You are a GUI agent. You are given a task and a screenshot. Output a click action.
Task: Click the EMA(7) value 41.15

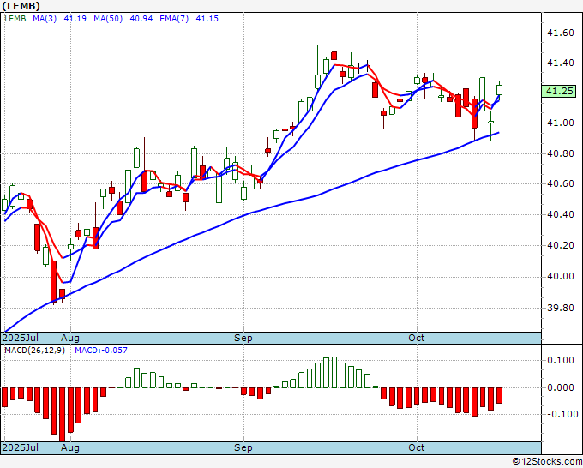click(x=207, y=19)
